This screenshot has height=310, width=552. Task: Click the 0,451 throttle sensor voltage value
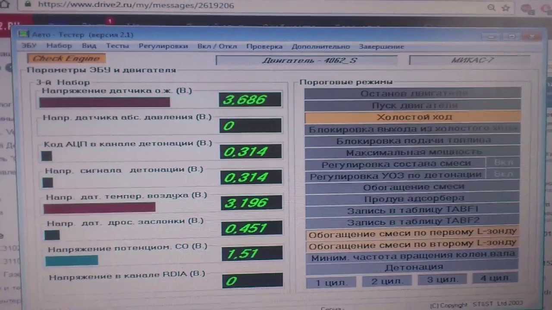pyautogui.click(x=252, y=228)
